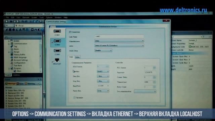Expand the Recipe node in project tree

[x=9, y=52]
